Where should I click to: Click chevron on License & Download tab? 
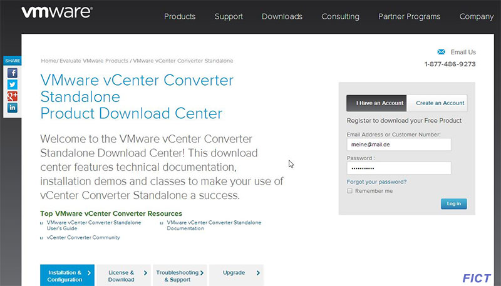[x=145, y=273]
